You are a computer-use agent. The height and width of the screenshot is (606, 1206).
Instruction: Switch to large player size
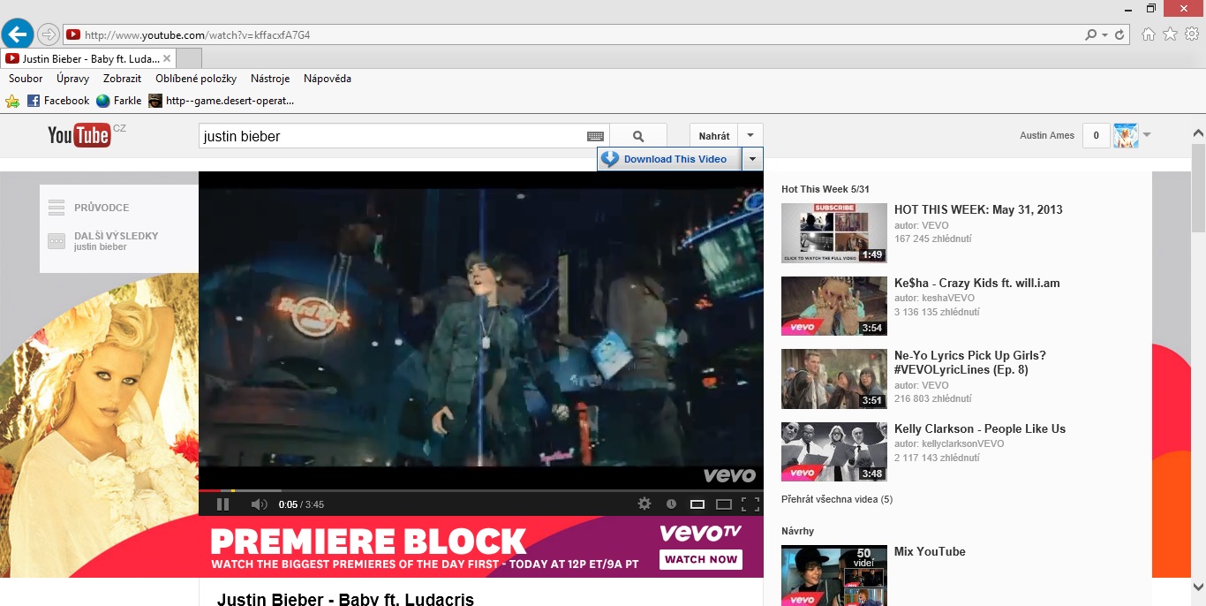[724, 504]
